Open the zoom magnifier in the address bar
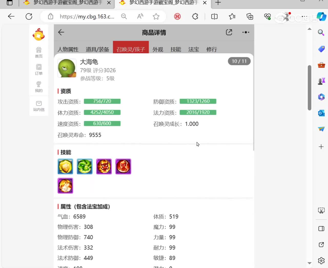 pos(124,17)
